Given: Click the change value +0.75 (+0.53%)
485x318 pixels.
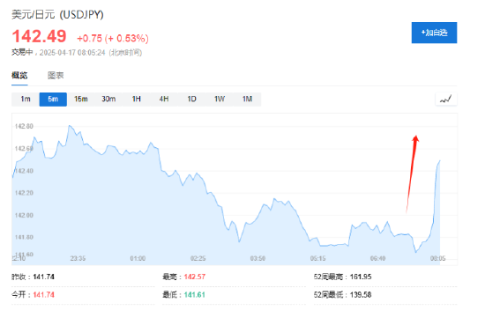Looking at the screenshot, I should point(113,39).
